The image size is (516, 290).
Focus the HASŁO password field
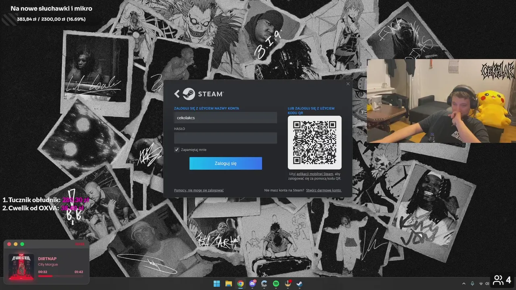pyautogui.click(x=225, y=138)
